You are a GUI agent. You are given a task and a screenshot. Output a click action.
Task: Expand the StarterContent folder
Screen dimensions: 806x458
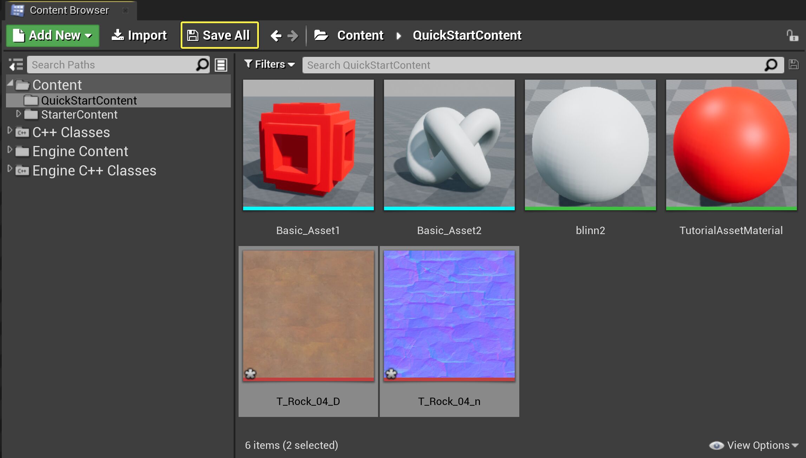tap(19, 114)
